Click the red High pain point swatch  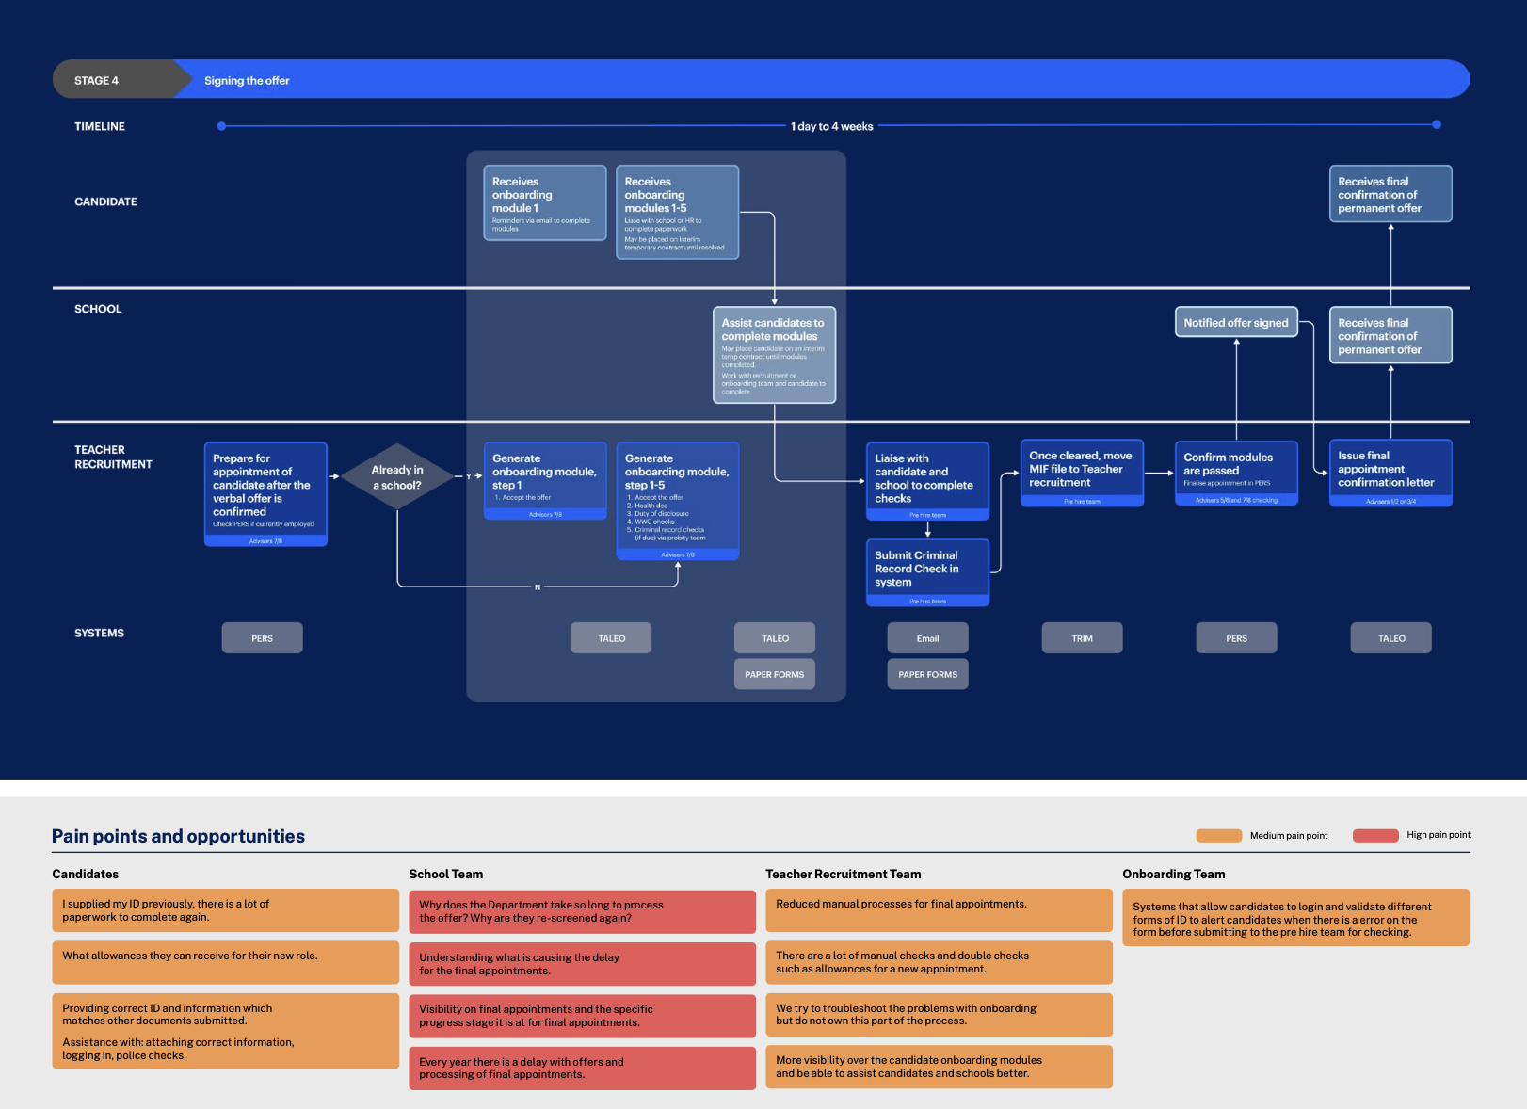tap(1375, 835)
